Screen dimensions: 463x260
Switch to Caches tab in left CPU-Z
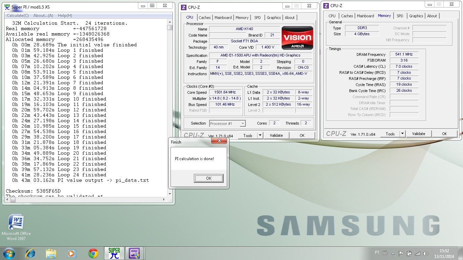click(x=205, y=18)
